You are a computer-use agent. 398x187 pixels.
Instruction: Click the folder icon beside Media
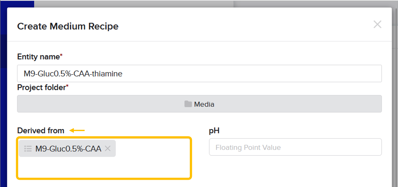point(188,104)
